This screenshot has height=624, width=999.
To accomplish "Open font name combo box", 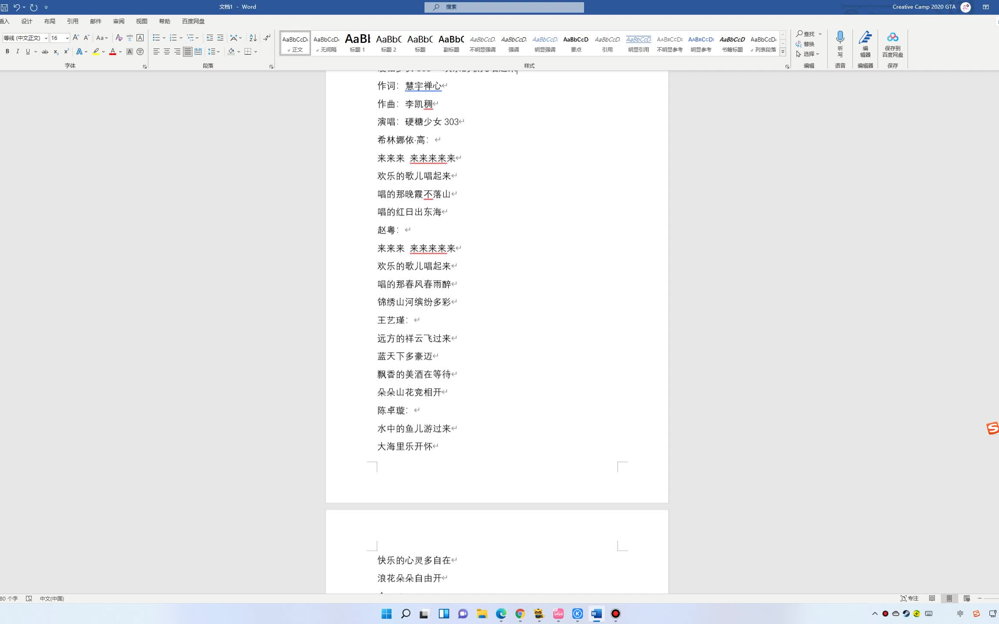I will [x=25, y=38].
